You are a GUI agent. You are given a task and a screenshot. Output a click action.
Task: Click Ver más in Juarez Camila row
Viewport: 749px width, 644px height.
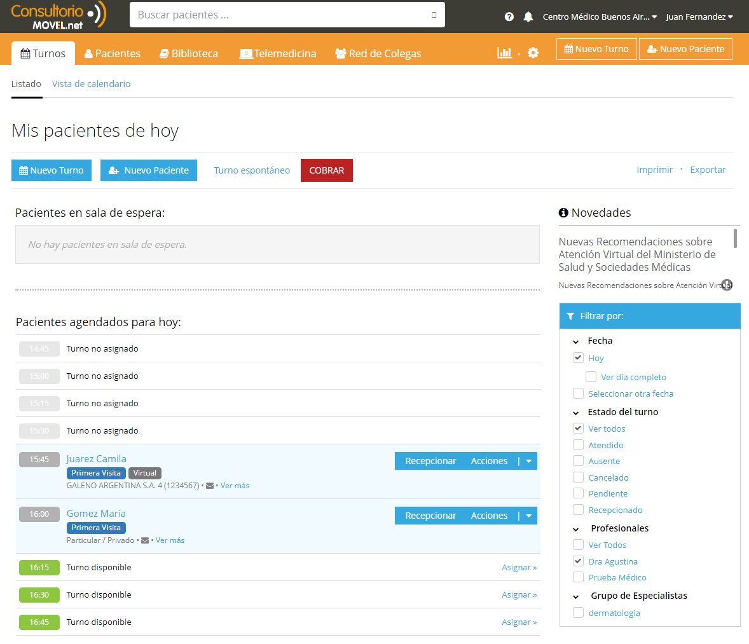click(235, 486)
